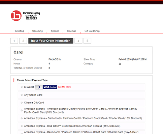Click the show time Feb 05 2016 07:20PM
Viewport: 163px width, 134px height.
click(132, 59)
